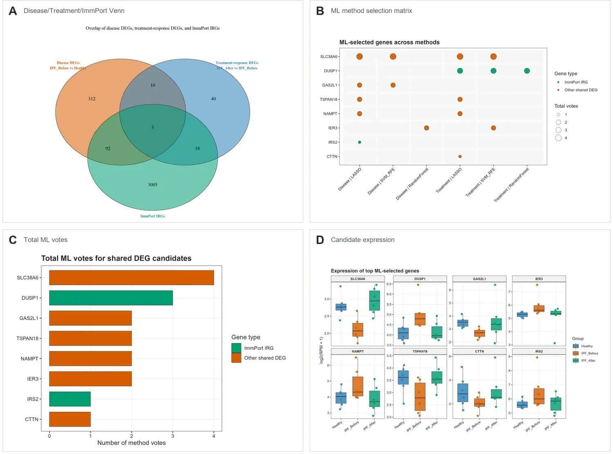Click the 'Treatment | RandomForest' axis label
The image size is (613, 454).
click(x=512, y=184)
